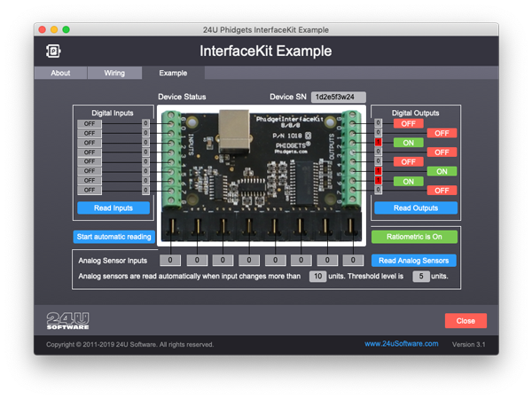Toggle digital output 1 OFF button
Screen dimensions: 532x399
click(442, 133)
